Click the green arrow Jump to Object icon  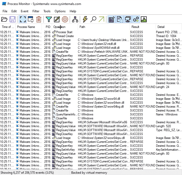click(x=101, y=19)
